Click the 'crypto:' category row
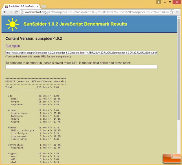This screenshot has width=182, height=165. tap(34, 153)
